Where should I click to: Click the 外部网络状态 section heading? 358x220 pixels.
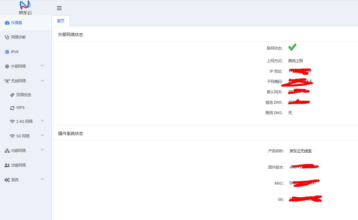pos(70,35)
